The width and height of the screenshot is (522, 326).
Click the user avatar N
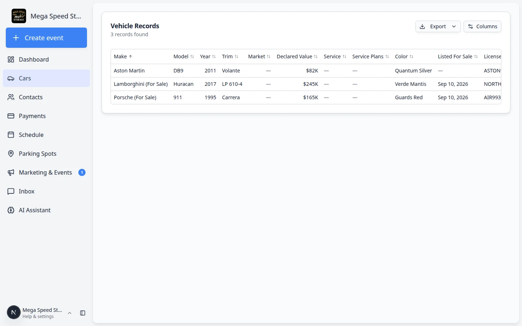pyautogui.click(x=14, y=313)
